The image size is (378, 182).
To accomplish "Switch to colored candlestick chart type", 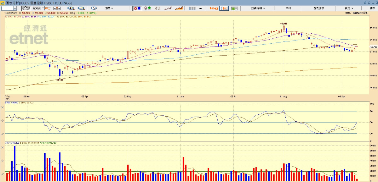I will coord(147,8).
